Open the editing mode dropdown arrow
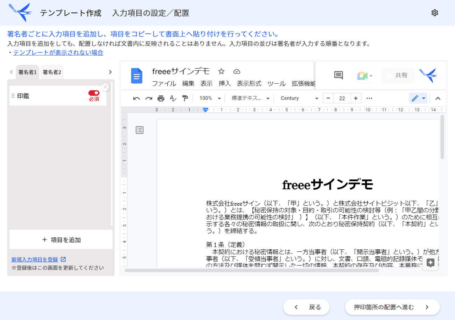455x320 pixels. point(424,98)
